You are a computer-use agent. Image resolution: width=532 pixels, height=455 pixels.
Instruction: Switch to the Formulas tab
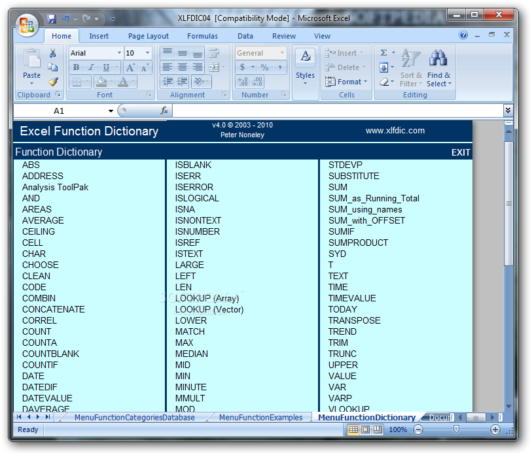pyautogui.click(x=202, y=36)
